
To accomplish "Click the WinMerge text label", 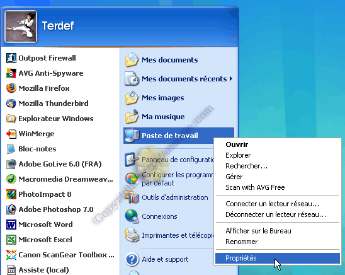I will click(37, 134).
